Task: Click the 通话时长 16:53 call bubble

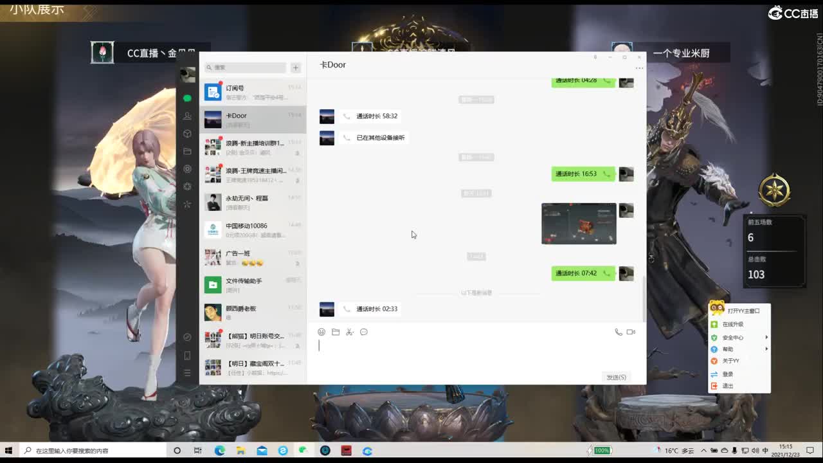Action: pos(583,174)
